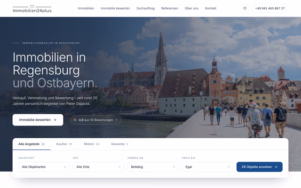301x188 pixels.
Task: Select the Alle Angebote tab
Action: (32, 144)
